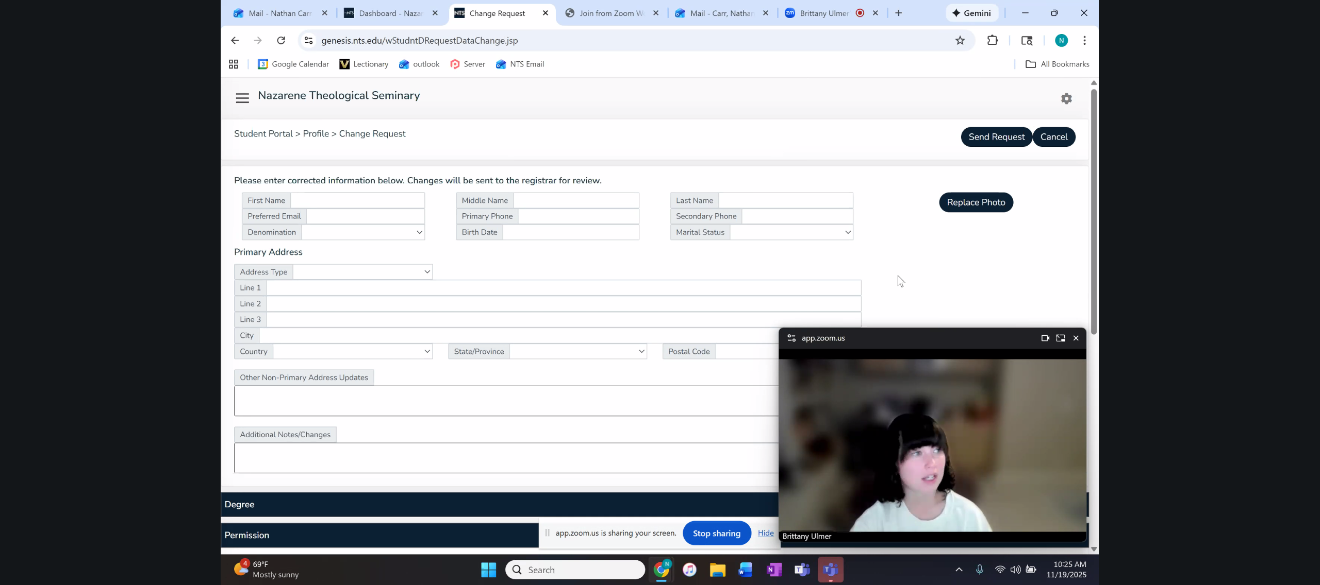The height and width of the screenshot is (585, 1320).
Task: Click the First Name input field
Action: [357, 200]
